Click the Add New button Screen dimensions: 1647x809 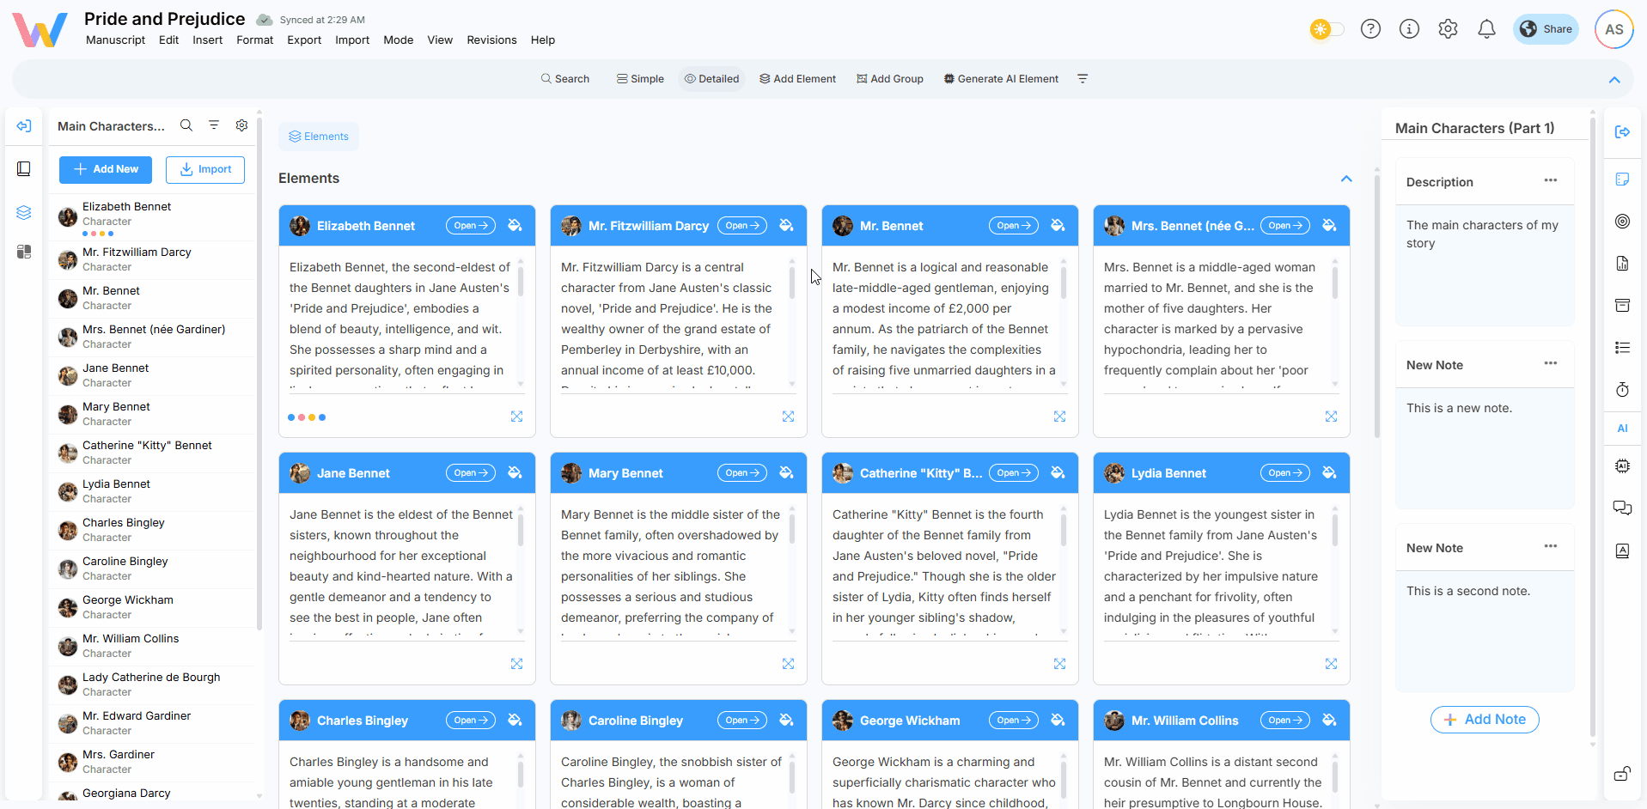(x=106, y=169)
